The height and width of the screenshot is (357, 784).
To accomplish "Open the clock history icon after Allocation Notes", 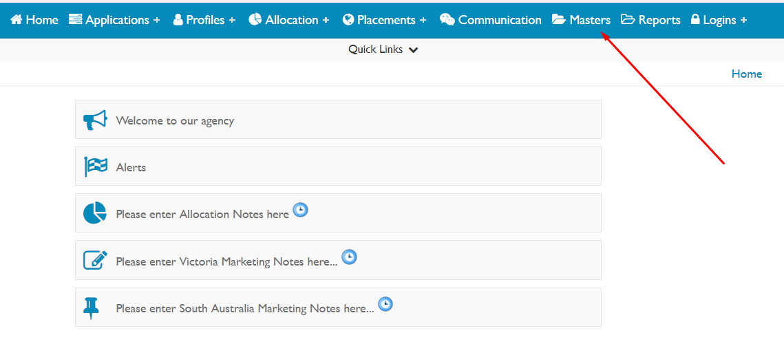I will click(301, 210).
